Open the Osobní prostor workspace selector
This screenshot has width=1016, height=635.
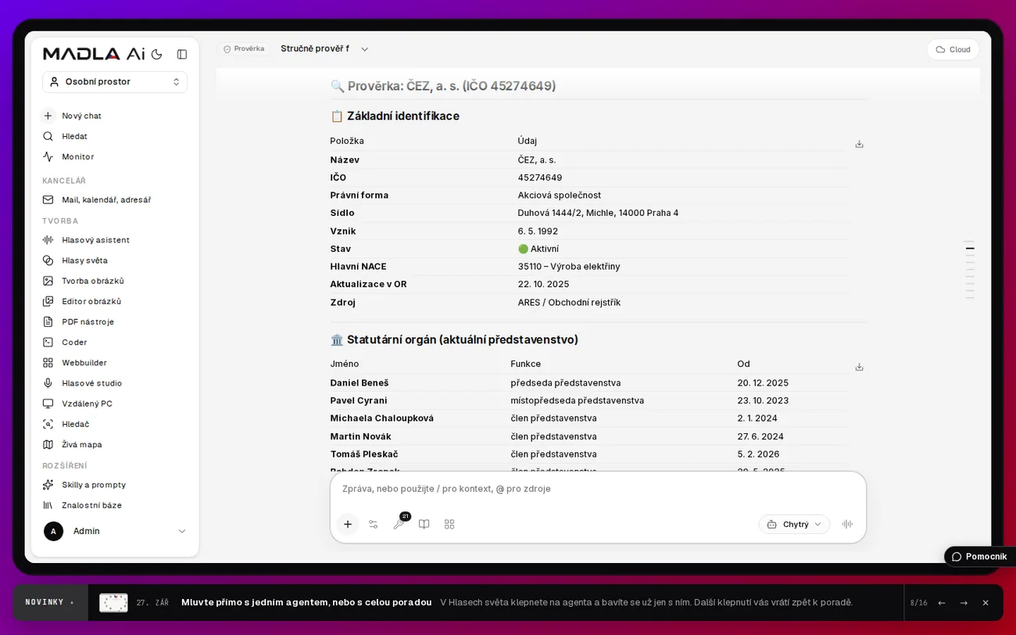115,81
